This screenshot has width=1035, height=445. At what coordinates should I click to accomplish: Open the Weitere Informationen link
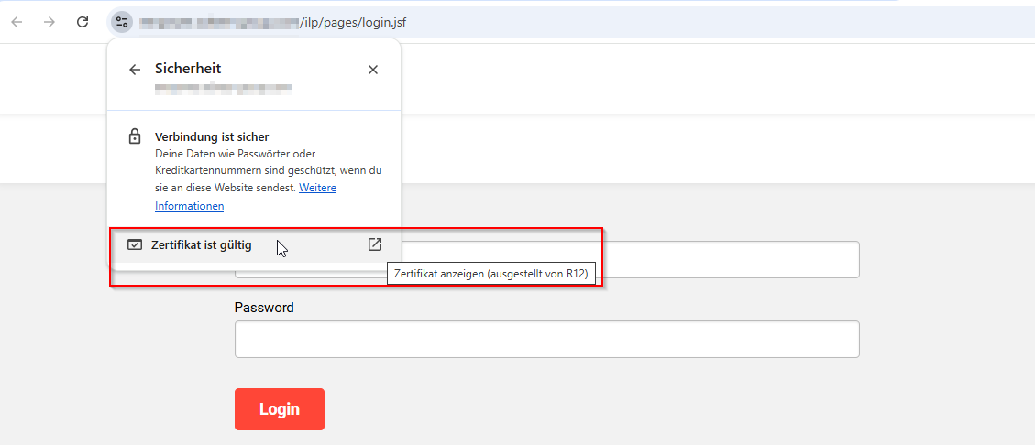[x=317, y=188]
